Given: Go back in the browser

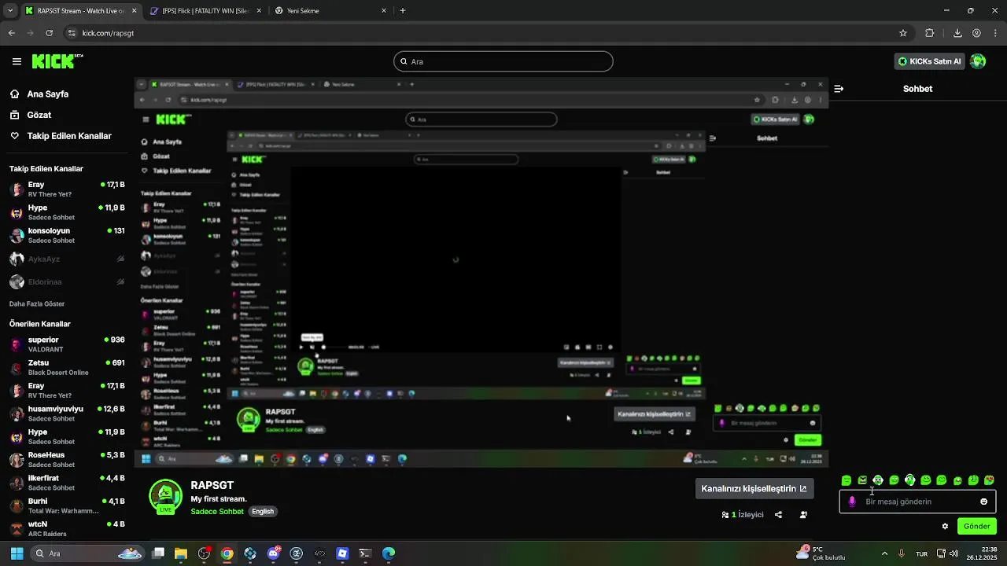Looking at the screenshot, I should click(12, 33).
